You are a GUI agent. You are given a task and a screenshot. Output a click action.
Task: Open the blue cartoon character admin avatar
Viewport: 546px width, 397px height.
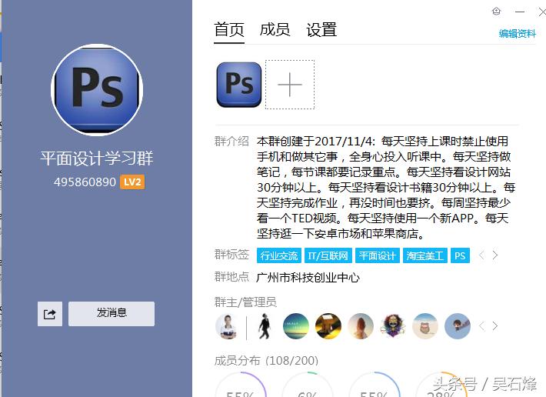pos(458,326)
